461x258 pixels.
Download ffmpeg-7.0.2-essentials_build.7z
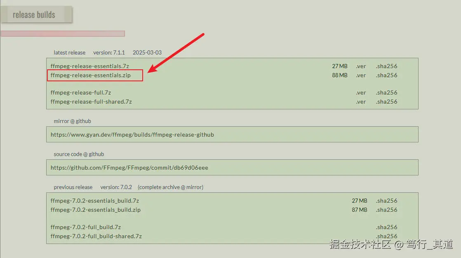tap(95, 201)
